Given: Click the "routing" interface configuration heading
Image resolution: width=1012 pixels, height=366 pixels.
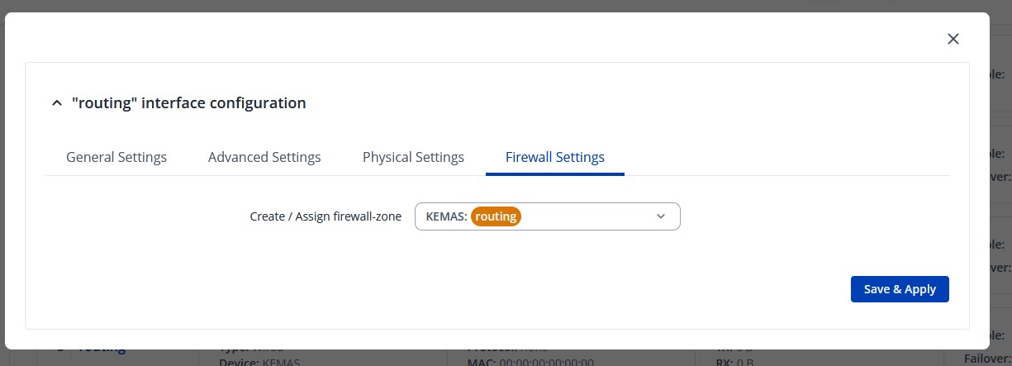Looking at the screenshot, I should tap(188, 103).
